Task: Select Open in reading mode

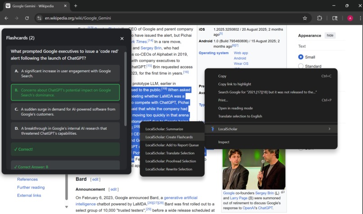Action: [x=271, y=108]
